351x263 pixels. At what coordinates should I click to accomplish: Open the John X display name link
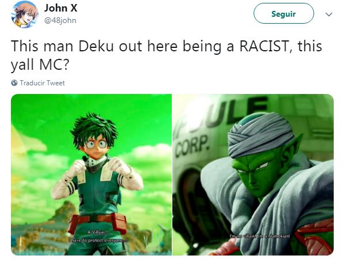(x=61, y=8)
